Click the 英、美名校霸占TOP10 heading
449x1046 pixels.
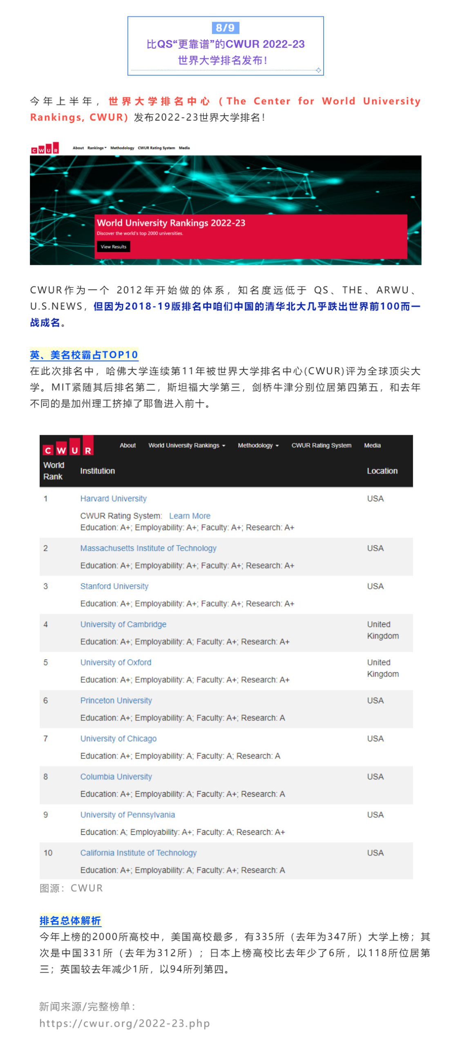click(x=84, y=354)
